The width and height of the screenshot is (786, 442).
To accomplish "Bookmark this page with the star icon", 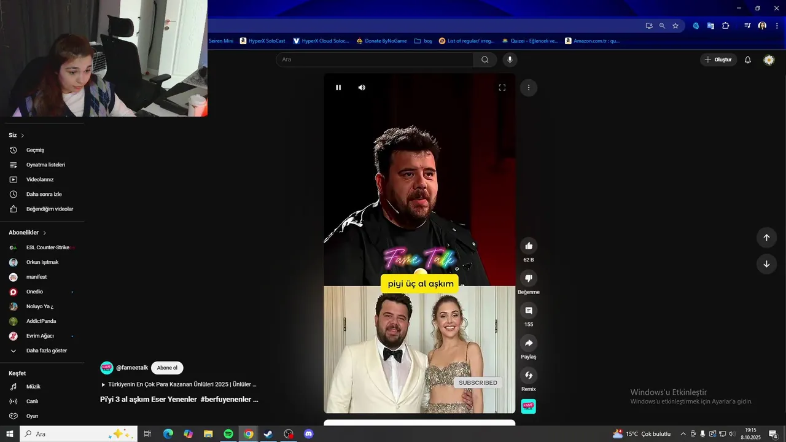I will [x=675, y=26].
